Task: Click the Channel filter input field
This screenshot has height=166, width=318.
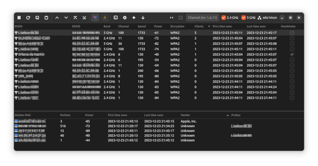Action: (x=202, y=18)
